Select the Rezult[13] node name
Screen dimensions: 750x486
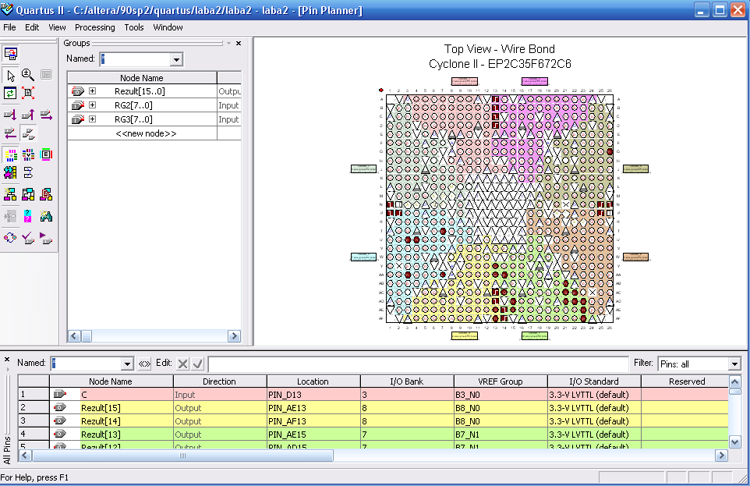click(x=101, y=435)
